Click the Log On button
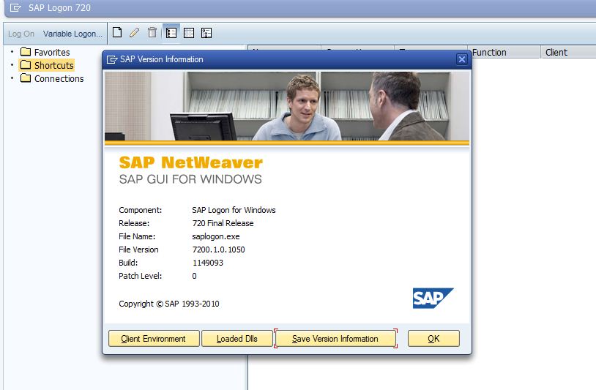The width and height of the screenshot is (596, 390). (21, 34)
